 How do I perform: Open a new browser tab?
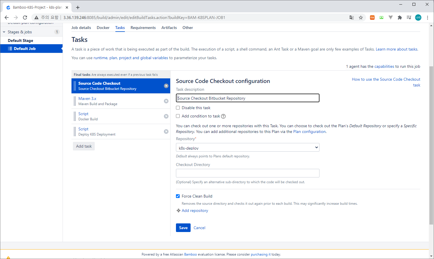pos(78,7)
